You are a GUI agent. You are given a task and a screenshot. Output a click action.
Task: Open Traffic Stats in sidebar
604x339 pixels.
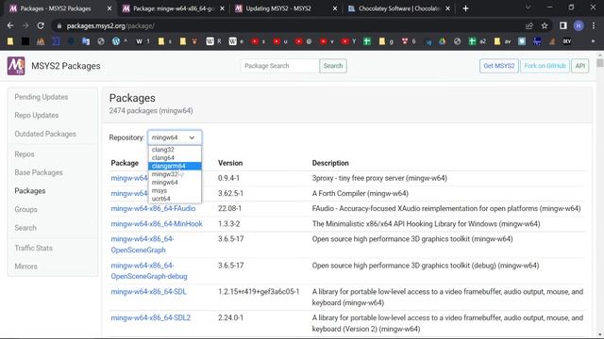click(34, 248)
